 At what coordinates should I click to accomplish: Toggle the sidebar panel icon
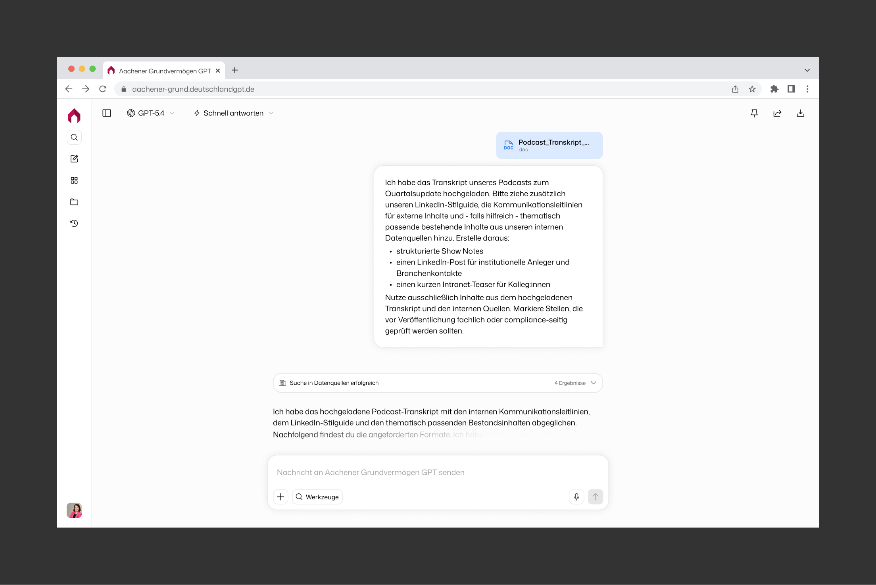pyautogui.click(x=107, y=113)
